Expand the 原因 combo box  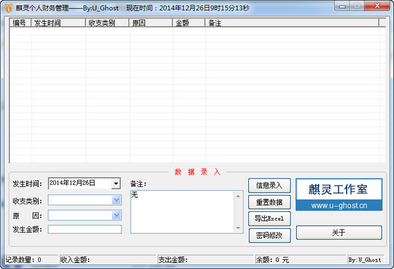coord(116,215)
